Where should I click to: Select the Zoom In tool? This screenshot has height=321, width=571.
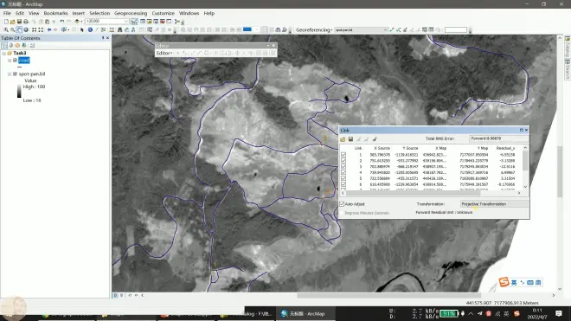(6, 30)
